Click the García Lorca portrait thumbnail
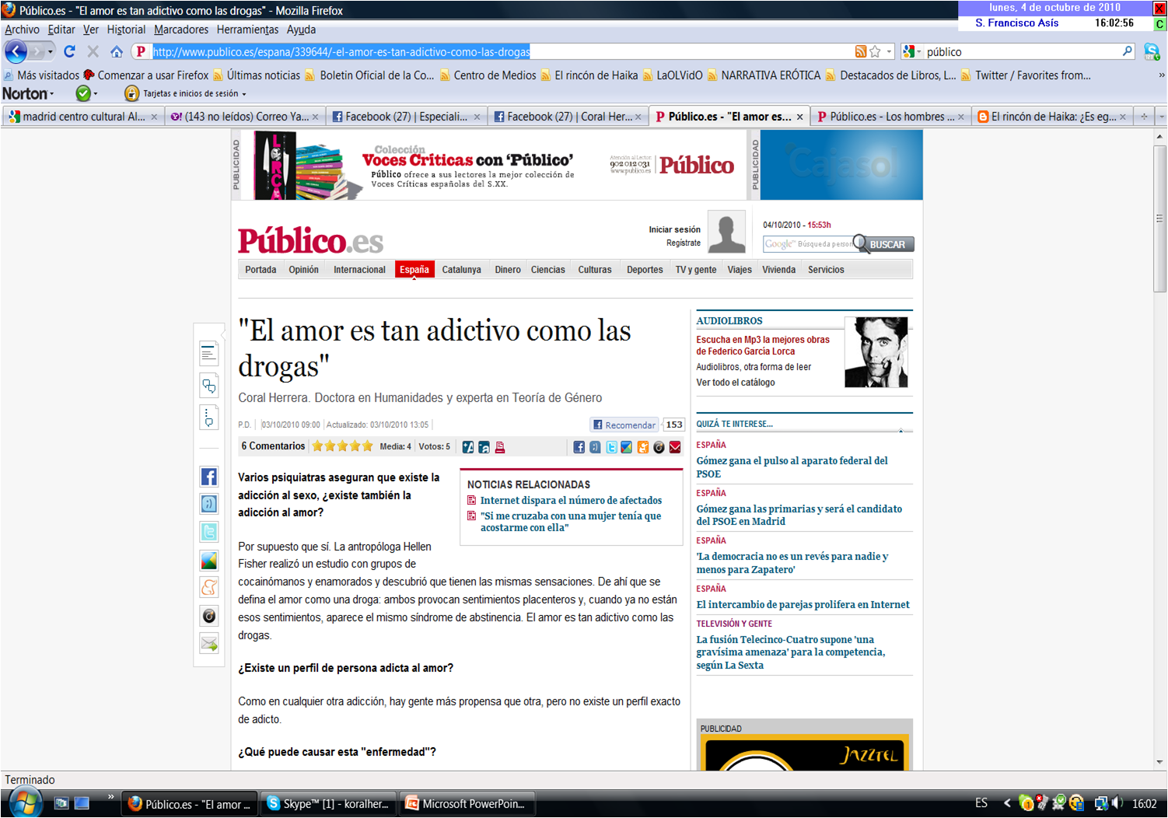 click(876, 352)
